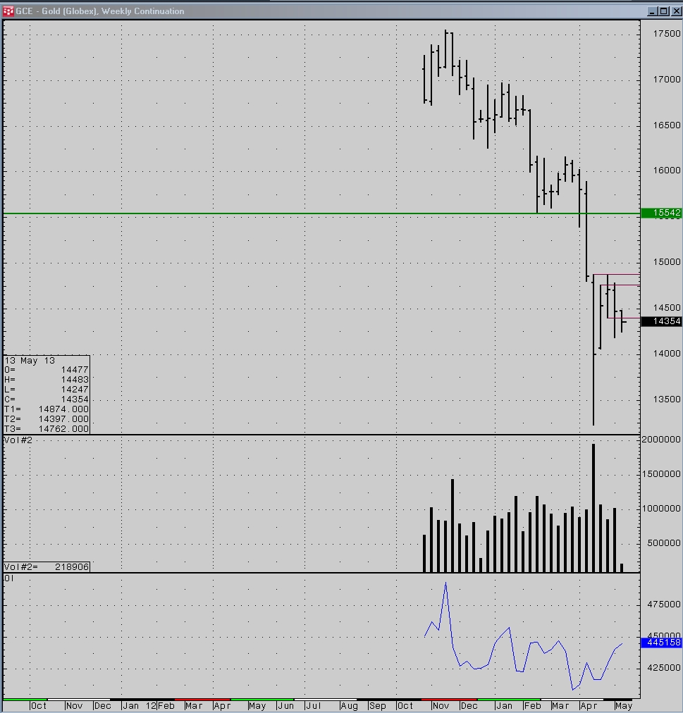
Task: Click the 500000 volume axis label
Action: click(x=664, y=543)
